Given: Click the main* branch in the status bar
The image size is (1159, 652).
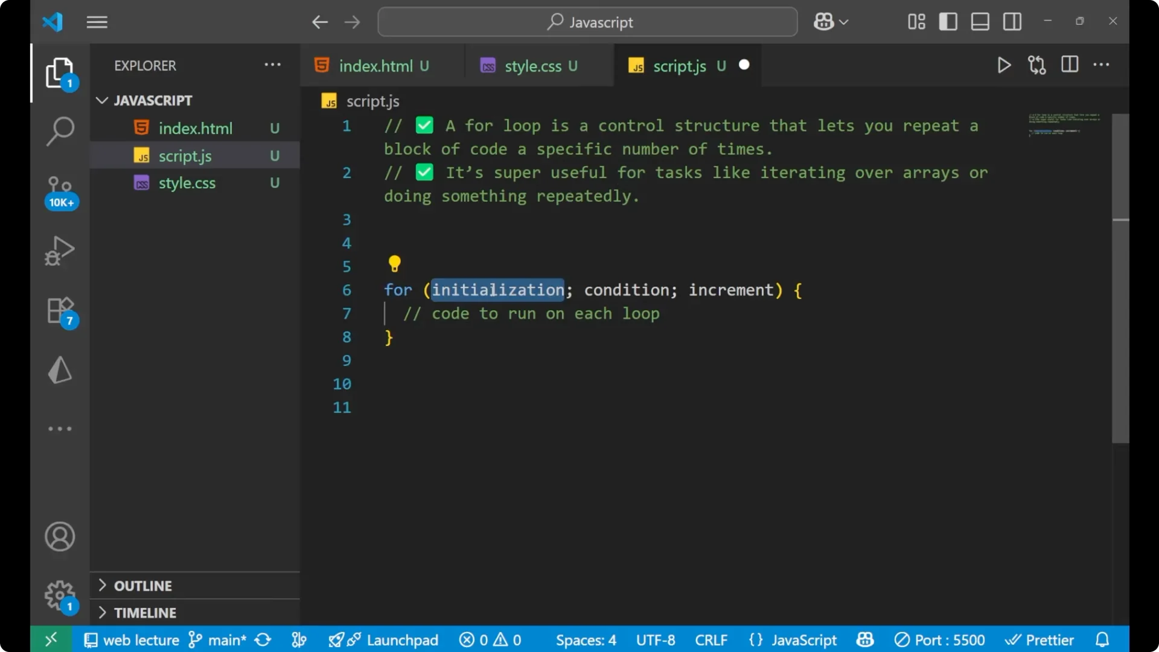Looking at the screenshot, I should (225, 639).
